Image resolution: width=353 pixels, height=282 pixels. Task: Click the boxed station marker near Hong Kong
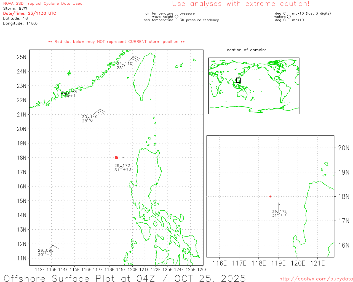[x=66, y=94]
